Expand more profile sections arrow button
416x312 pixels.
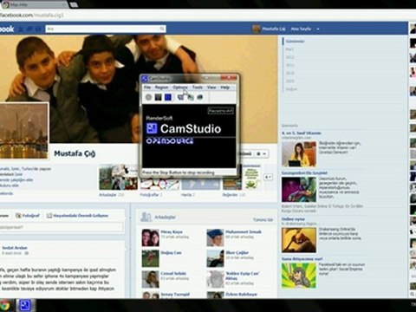(x=269, y=177)
